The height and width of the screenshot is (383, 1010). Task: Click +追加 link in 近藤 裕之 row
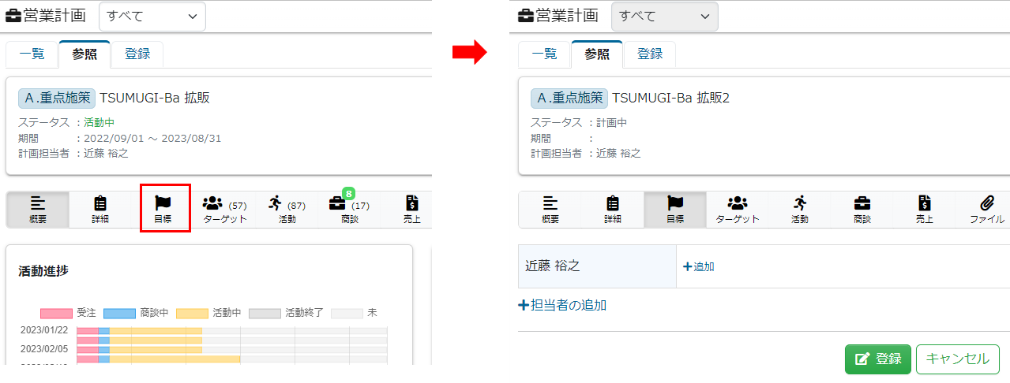698,266
